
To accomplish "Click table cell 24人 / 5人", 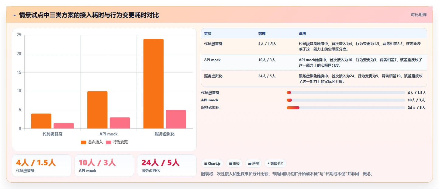I will click(267, 76).
